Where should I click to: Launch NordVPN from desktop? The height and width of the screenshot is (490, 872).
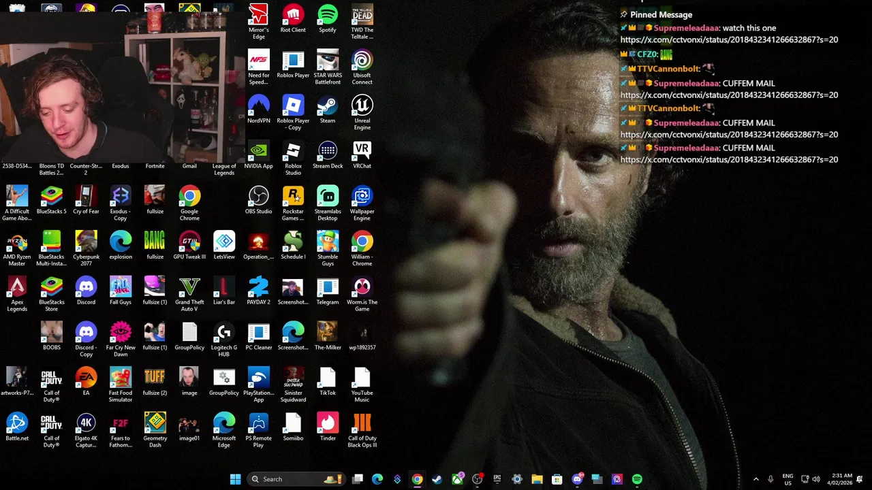pos(258,109)
